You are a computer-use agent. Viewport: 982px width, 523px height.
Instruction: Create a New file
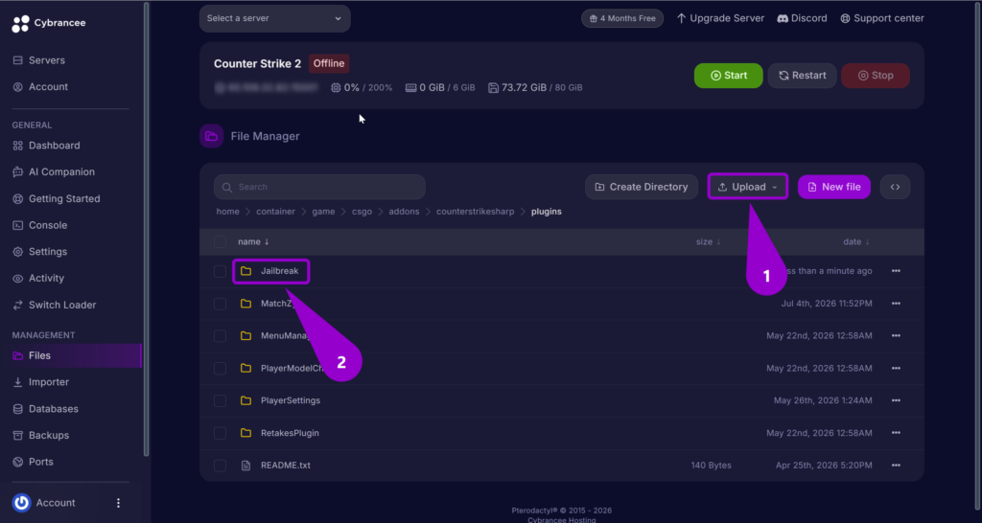click(x=834, y=187)
